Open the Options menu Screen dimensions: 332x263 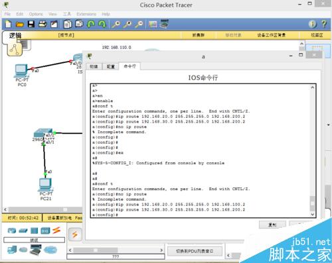click(36, 14)
